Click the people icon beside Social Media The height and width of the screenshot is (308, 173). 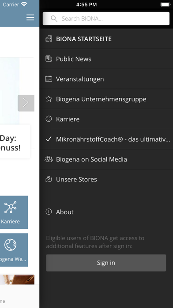pos(49,159)
